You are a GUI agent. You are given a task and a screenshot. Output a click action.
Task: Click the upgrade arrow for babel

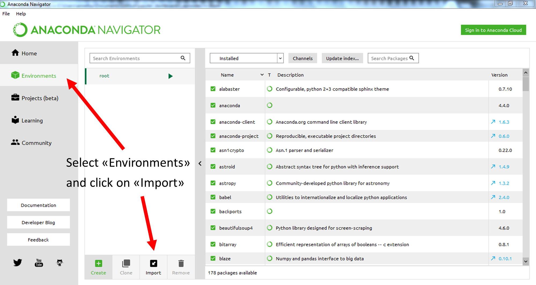(x=493, y=197)
